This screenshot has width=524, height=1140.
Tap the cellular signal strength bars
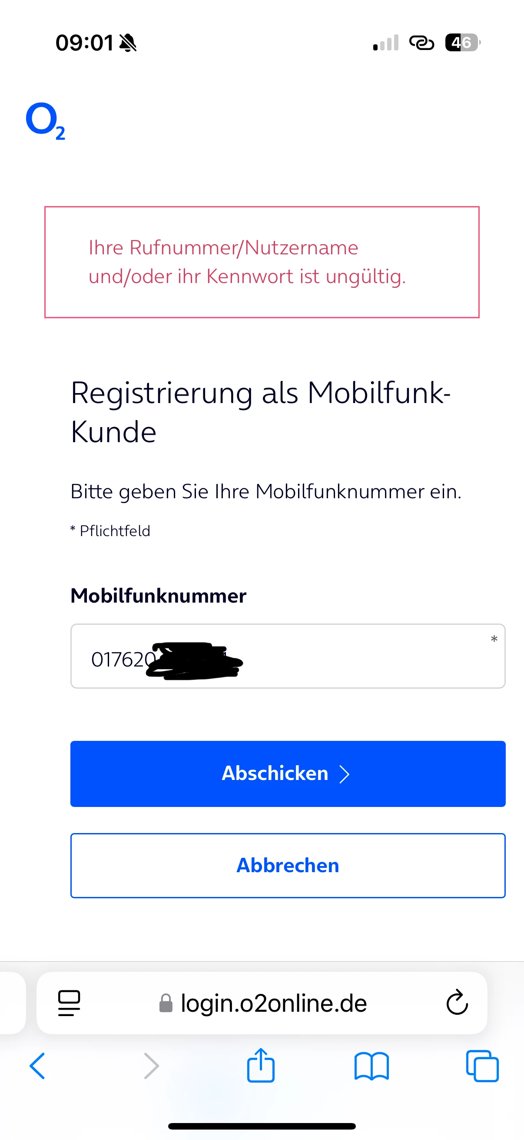385,43
